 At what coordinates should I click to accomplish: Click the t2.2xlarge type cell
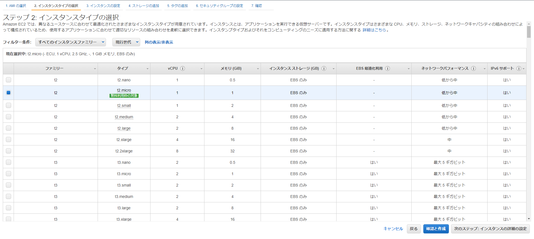[124, 151]
